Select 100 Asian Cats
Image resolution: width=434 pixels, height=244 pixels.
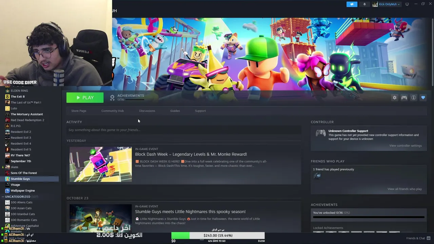[21, 208]
